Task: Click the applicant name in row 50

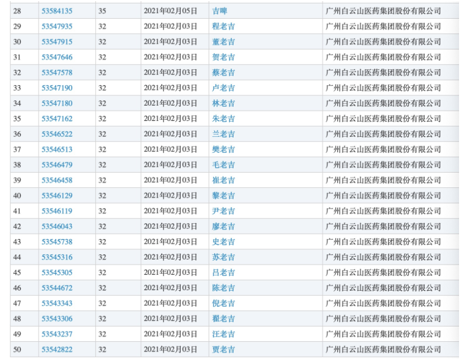Action: (x=383, y=349)
